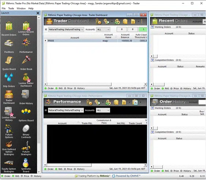Toggle Completed Orders filter in Recent Orders
Image resolution: width=206 pixels, height=180 pixels.
click(152, 60)
